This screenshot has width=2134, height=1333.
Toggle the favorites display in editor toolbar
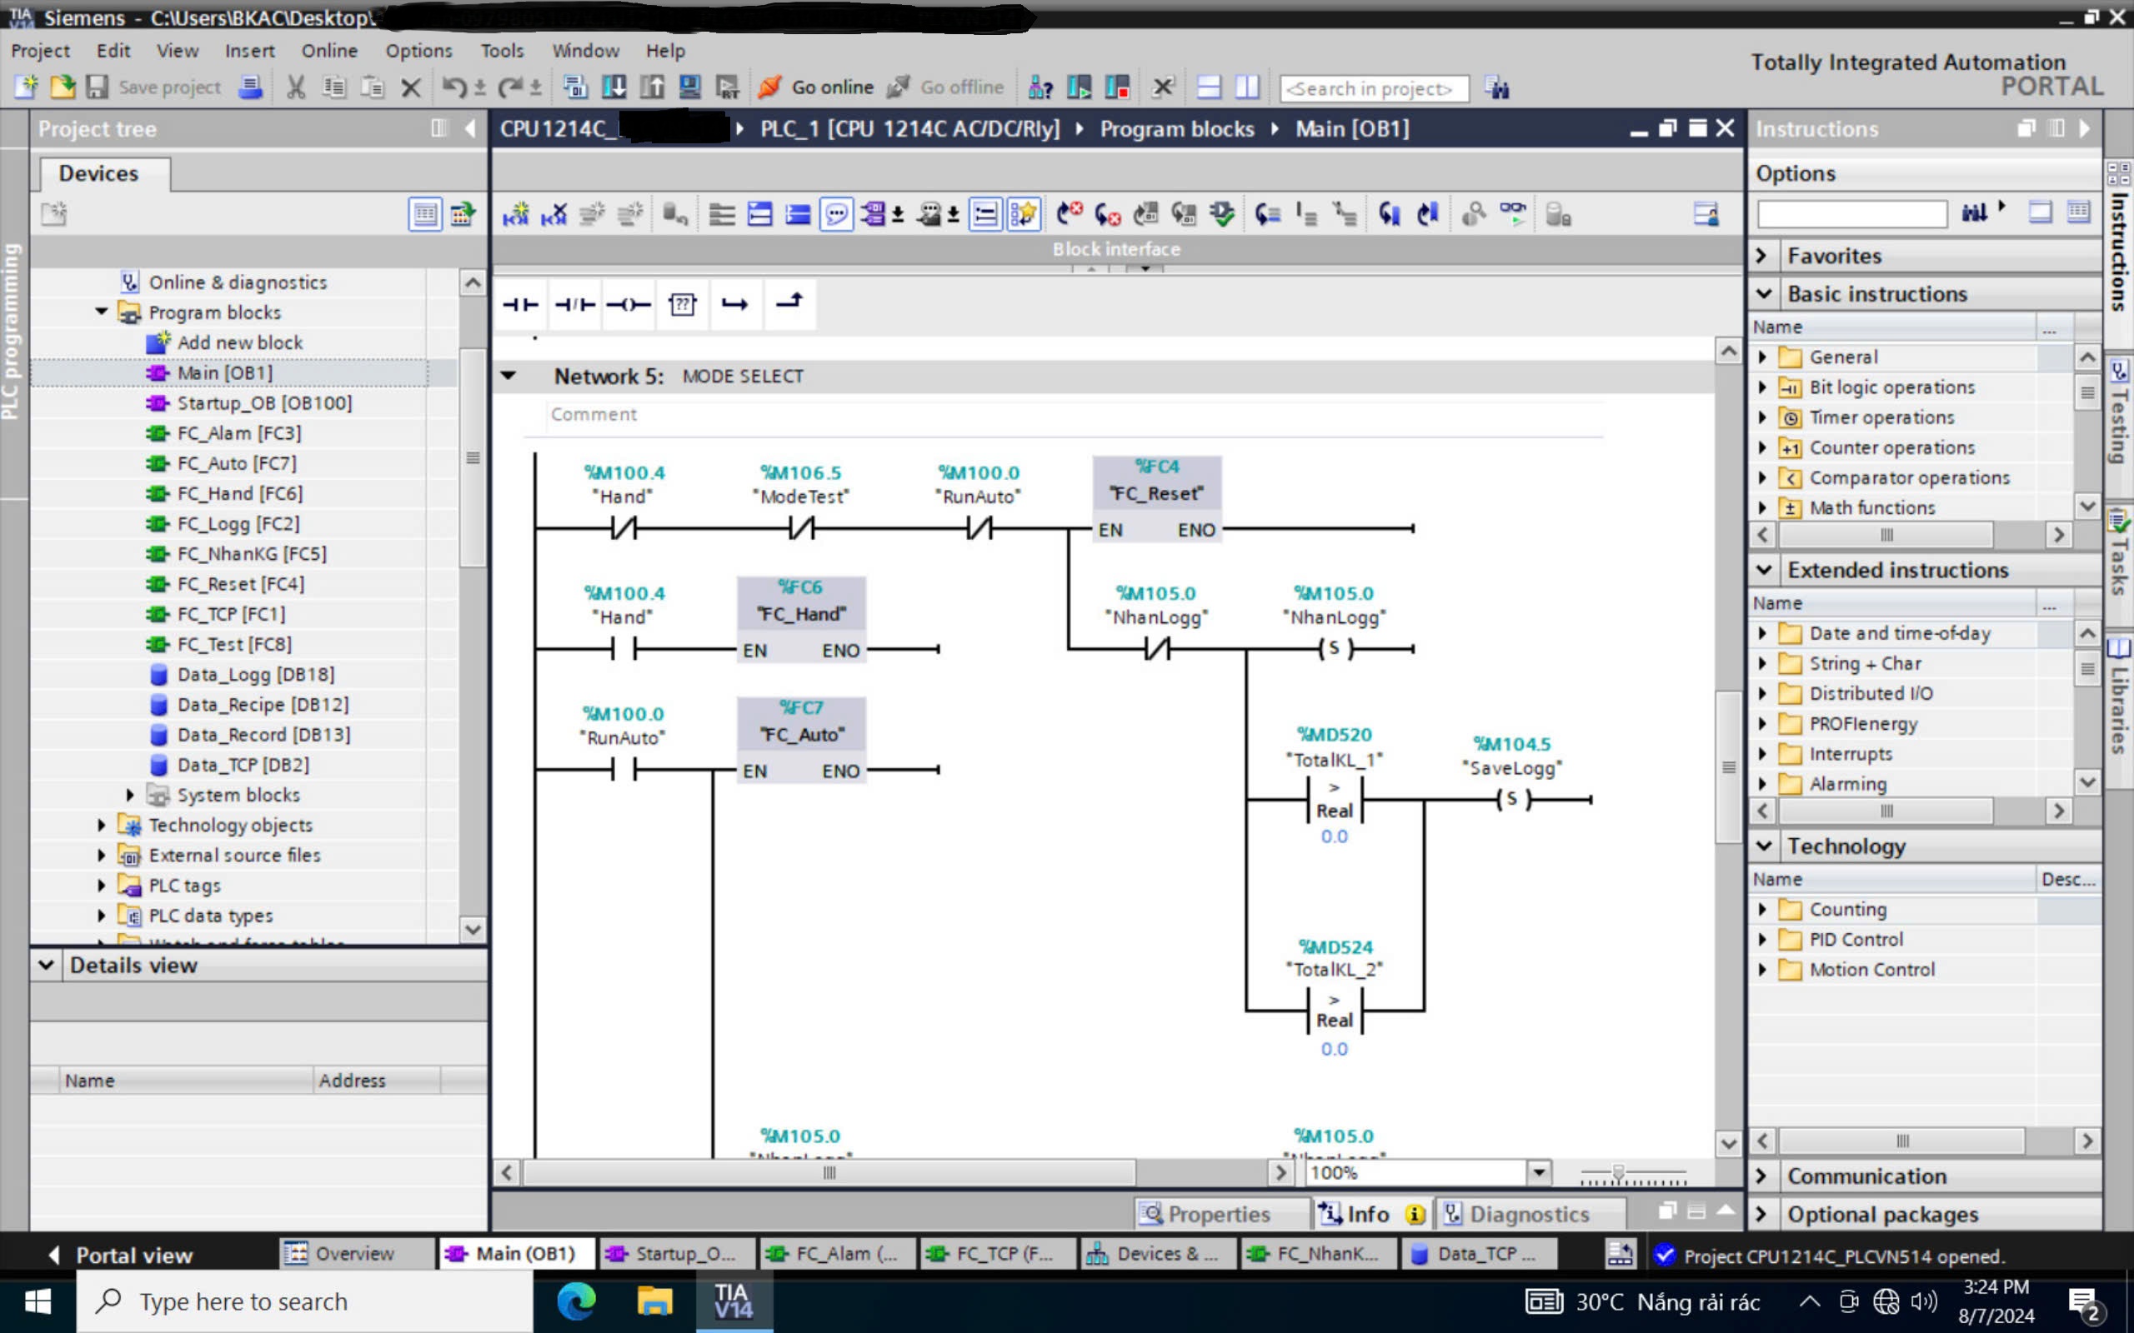coord(1023,214)
